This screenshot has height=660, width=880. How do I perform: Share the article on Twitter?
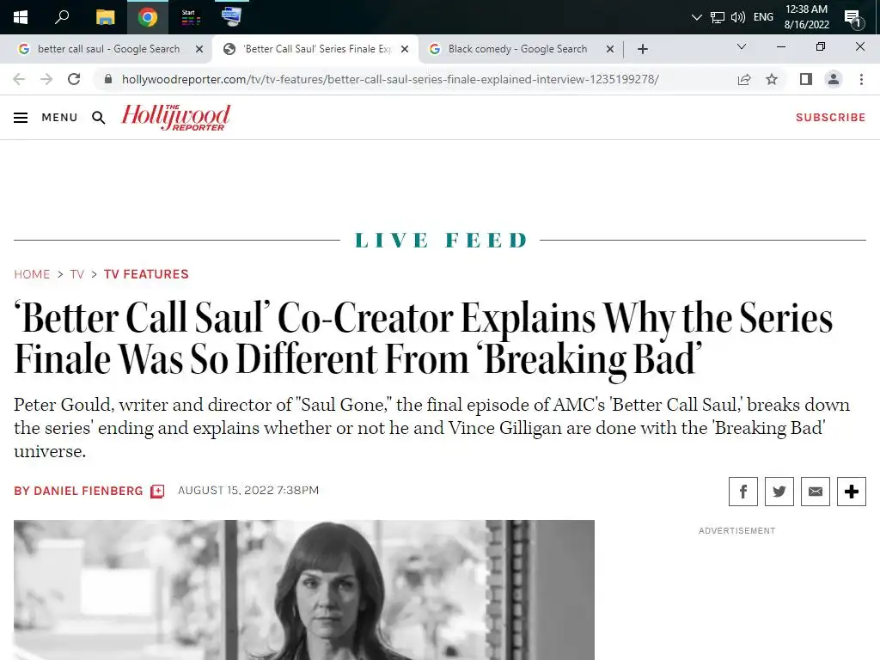click(779, 492)
